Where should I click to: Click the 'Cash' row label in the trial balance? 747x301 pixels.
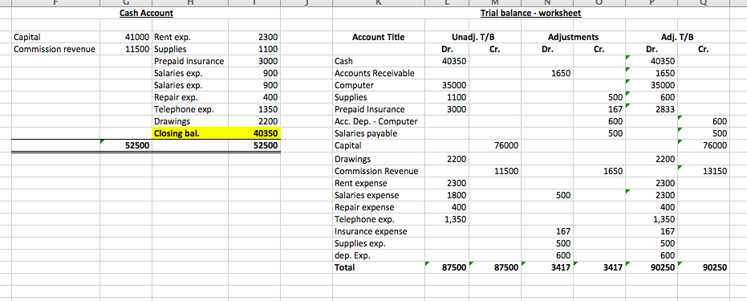point(378,61)
